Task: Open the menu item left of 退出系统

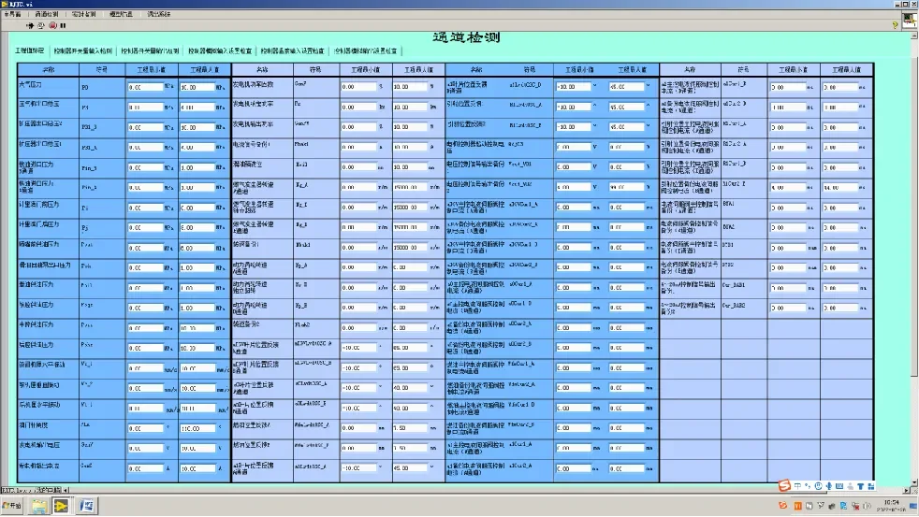Action: 121,14
